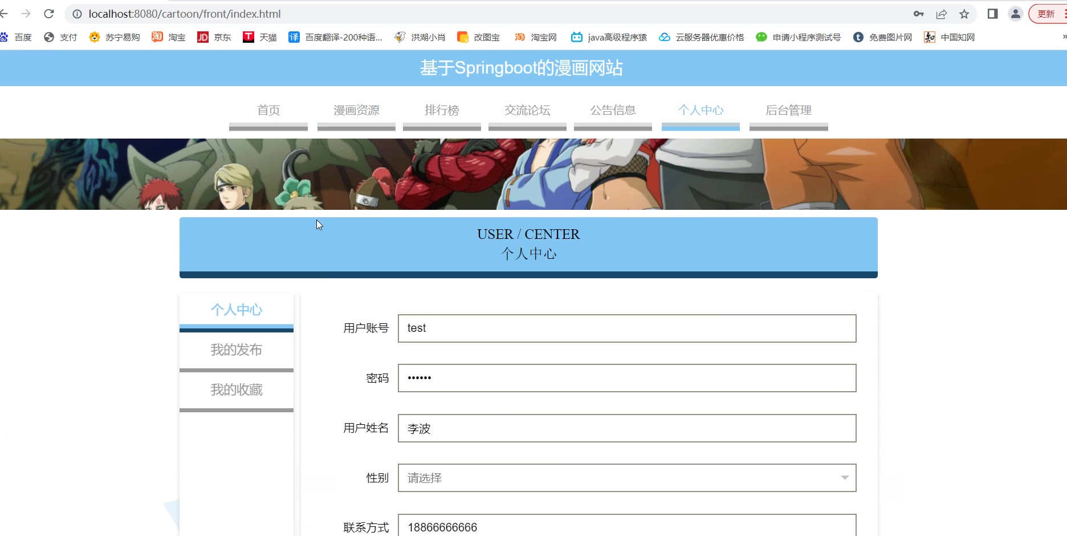Click the 联系方式 phone field

[x=627, y=526]
